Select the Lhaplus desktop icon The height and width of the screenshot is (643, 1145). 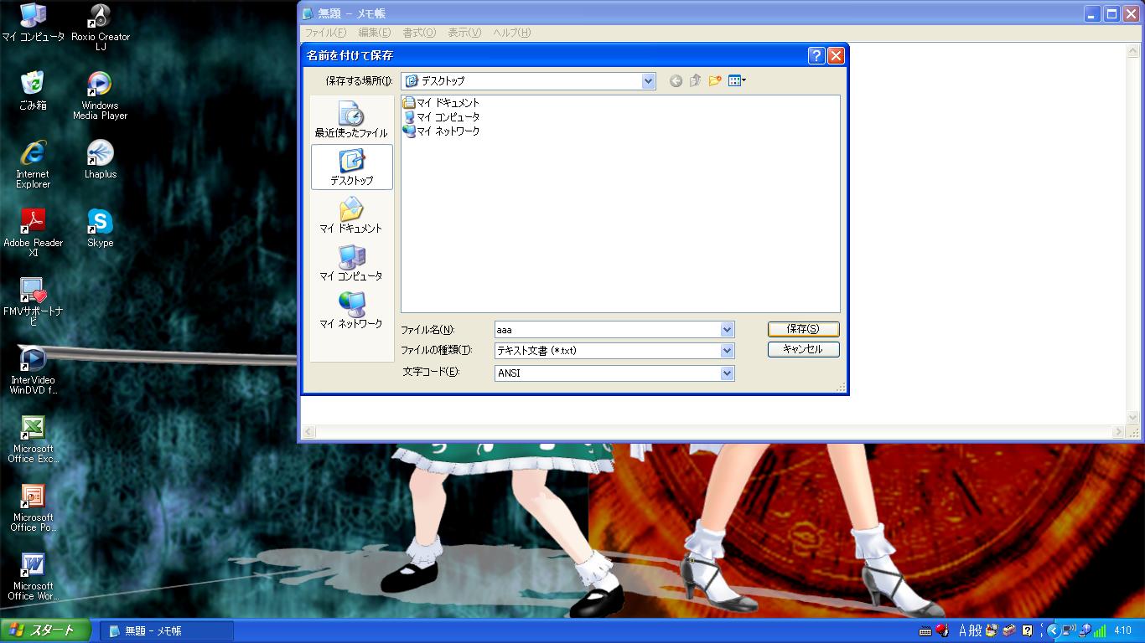(101, 160)
